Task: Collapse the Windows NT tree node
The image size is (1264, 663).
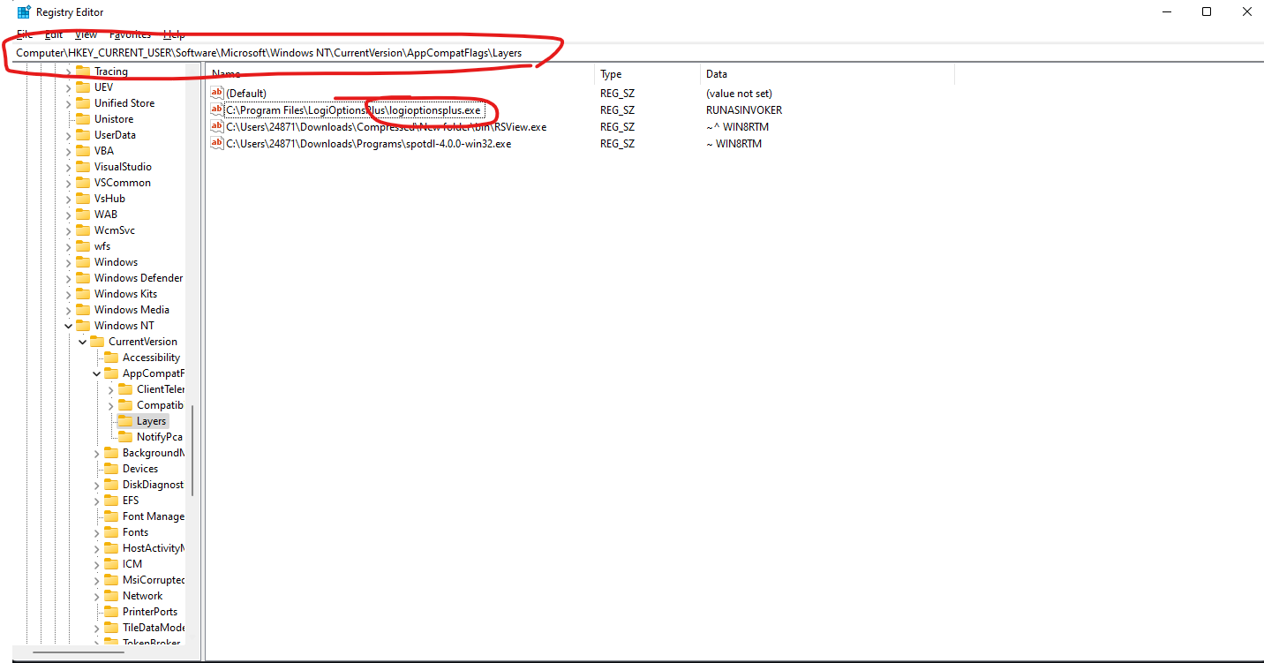Action: [x=69, y=326]
